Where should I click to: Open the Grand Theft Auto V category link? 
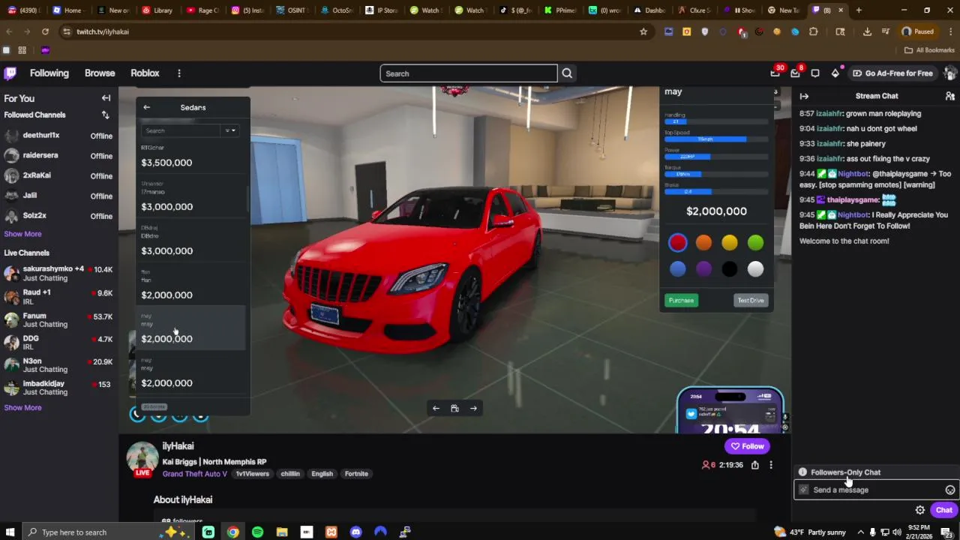click(x=194, y=474)
